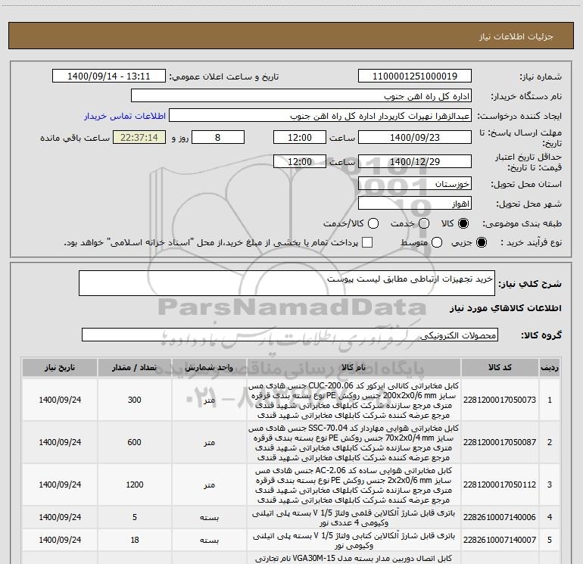Click remaining time countdown 22:37:14
The height and width of the screenshot is (564, 583).
tap(139, 137)
